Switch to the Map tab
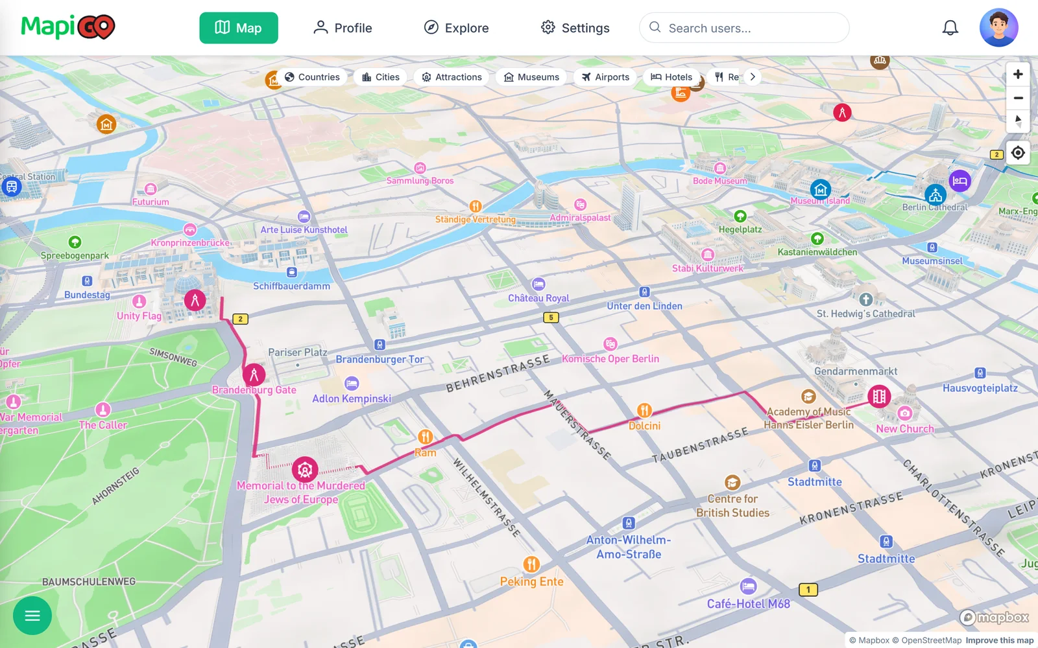The height and width of the screenshot is (648, 1038). coord(239,28)
